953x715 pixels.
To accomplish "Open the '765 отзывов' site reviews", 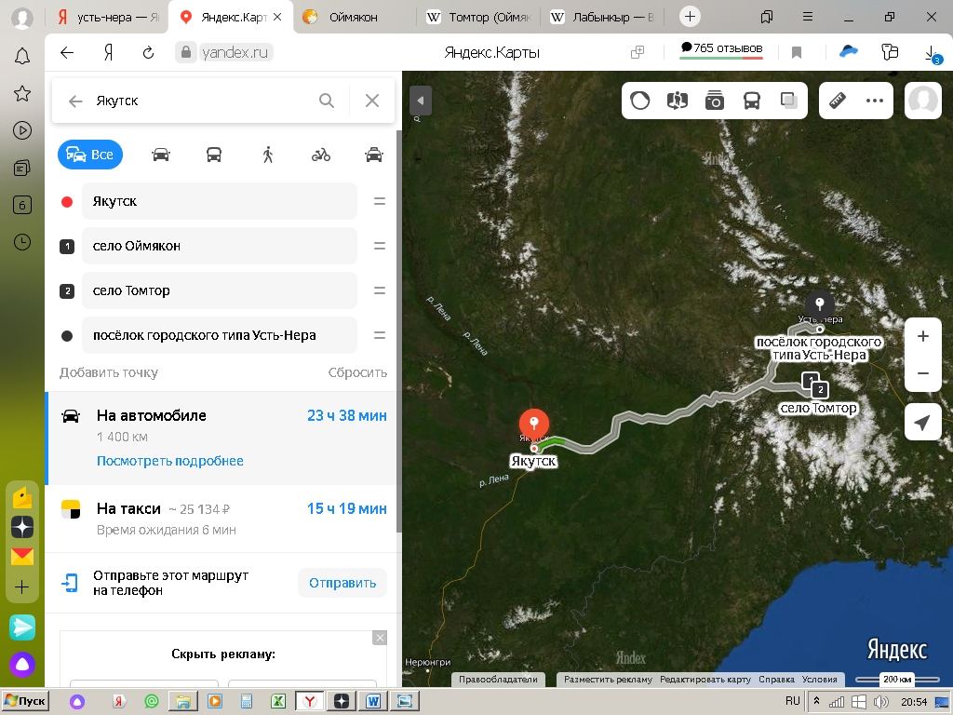I will [x=721, y=49].
